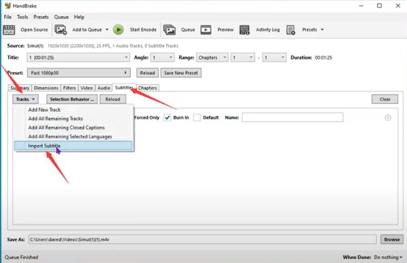The height and width of the screenshot is (263, 407).
Task: Enable the Default checkbox
Action: point(197,118)
